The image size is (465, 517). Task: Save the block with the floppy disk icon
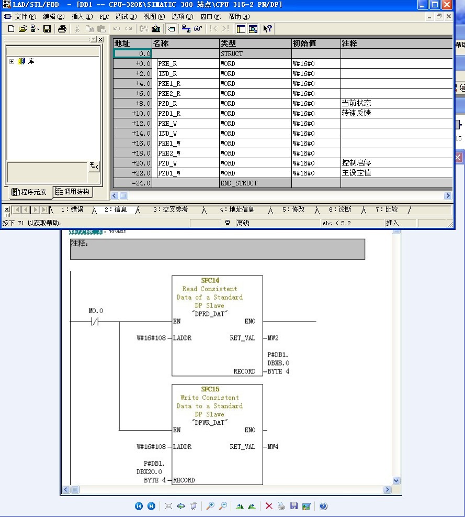[x=47, y=29]
